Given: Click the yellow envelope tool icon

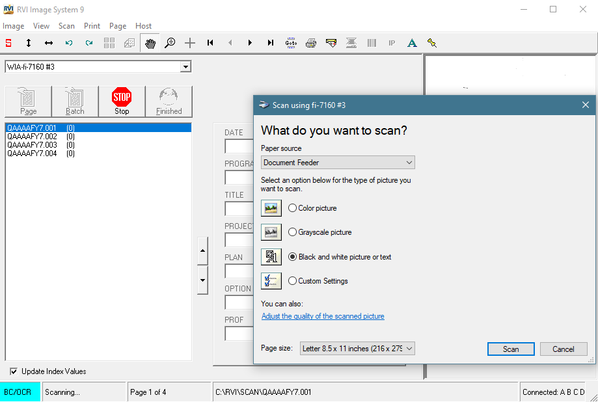Looking at the screenshot, I should pos(331,43).
